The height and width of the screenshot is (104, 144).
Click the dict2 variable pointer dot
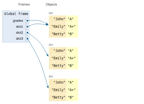tap(27, 33)
